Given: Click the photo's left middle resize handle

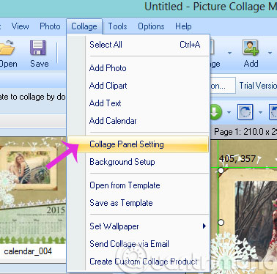Looking at the screenshot, I should (221, 223).
